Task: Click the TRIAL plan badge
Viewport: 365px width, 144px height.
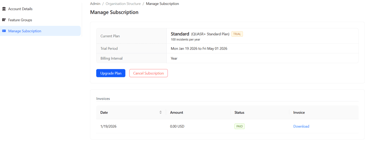Action: pos(237,34)
